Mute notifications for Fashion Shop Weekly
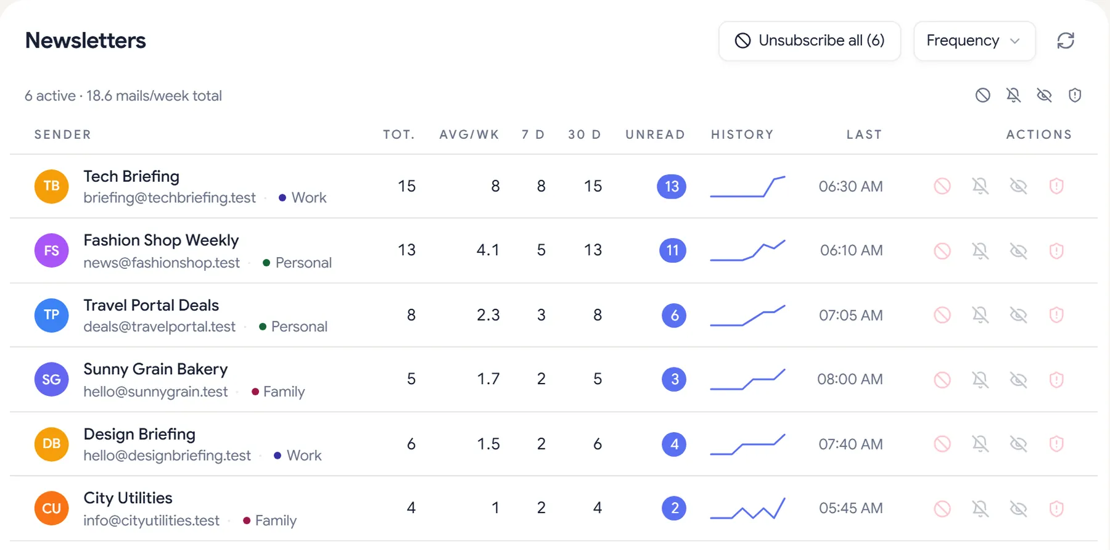This screenshot has height=550, width=1110. point(980,251)
